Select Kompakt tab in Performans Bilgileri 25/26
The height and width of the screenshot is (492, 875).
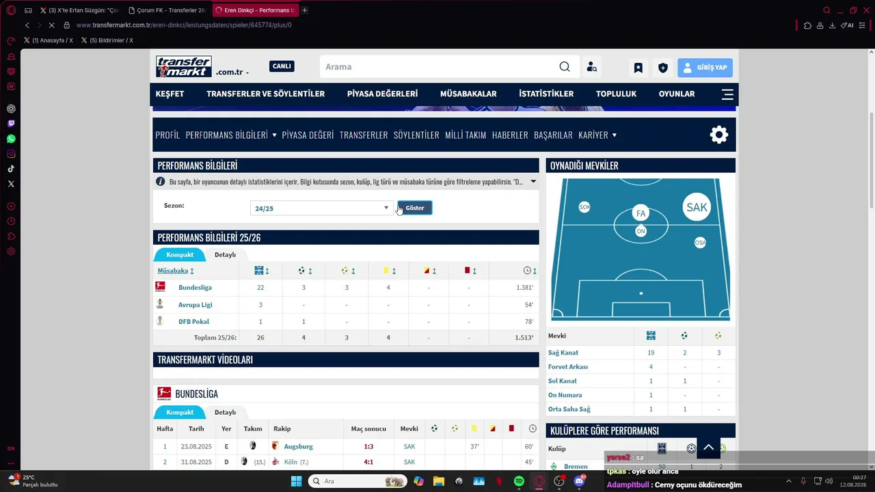coord(180,255)
